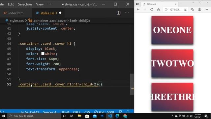Open the volume control in the system tray
Viewport: 211px width, 119px height.
coord(191,116)
